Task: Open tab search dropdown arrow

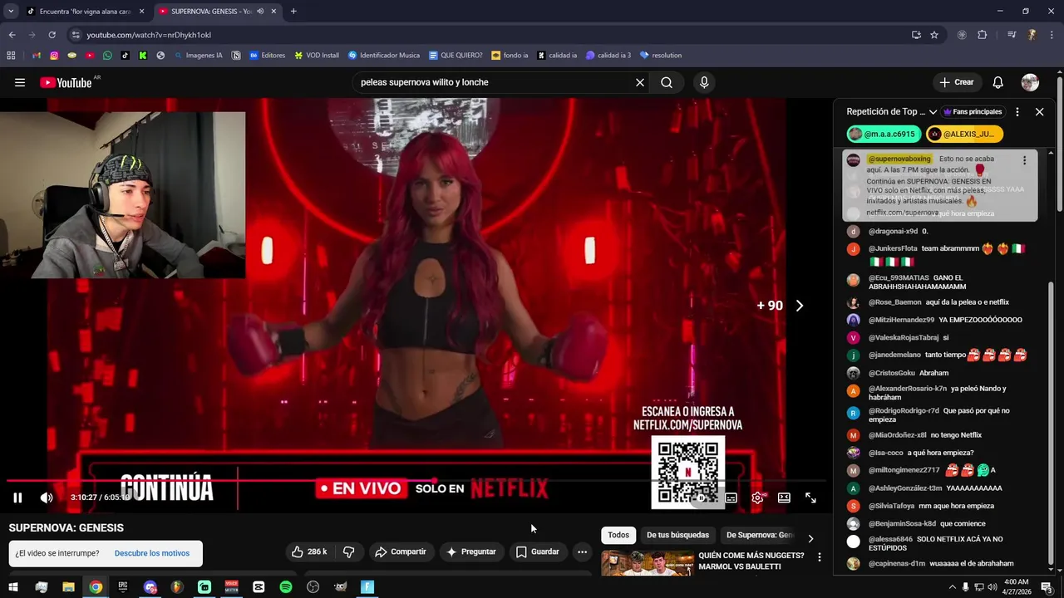Action: 11,12
